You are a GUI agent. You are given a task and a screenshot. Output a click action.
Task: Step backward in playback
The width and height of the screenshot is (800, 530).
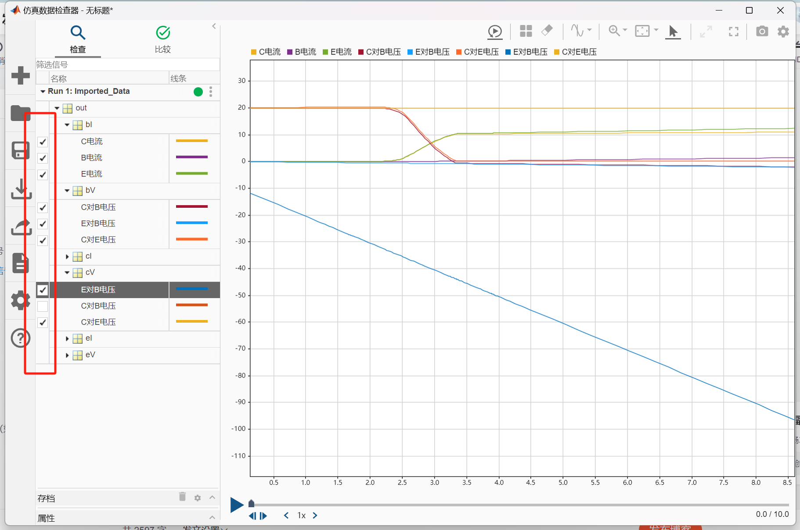252,516
